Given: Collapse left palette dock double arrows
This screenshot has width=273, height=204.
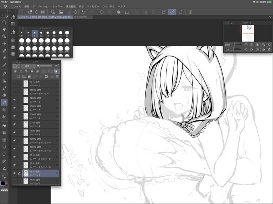Looking at the screenshot, I should (x=1, y=11).
